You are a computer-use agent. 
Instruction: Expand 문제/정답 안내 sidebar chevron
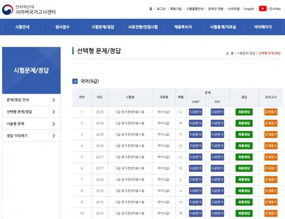[53, 100]
